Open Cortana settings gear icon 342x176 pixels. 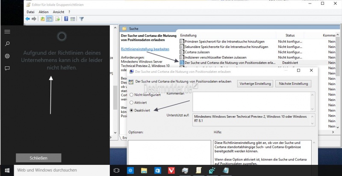click(x=7, y=56)
